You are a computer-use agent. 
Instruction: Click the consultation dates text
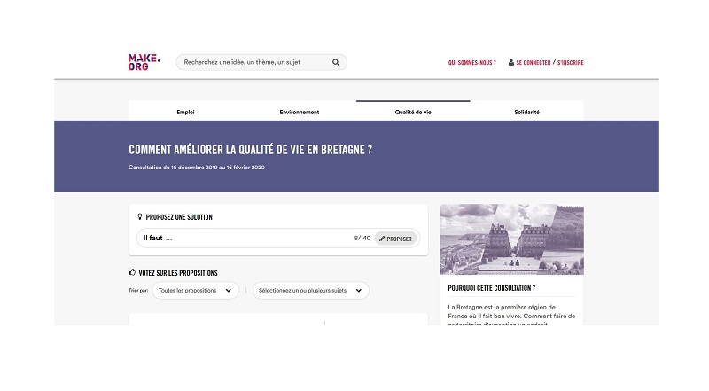[197, 168]
